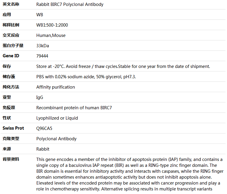Click the 英文名称 English name label

pos(11,4)
